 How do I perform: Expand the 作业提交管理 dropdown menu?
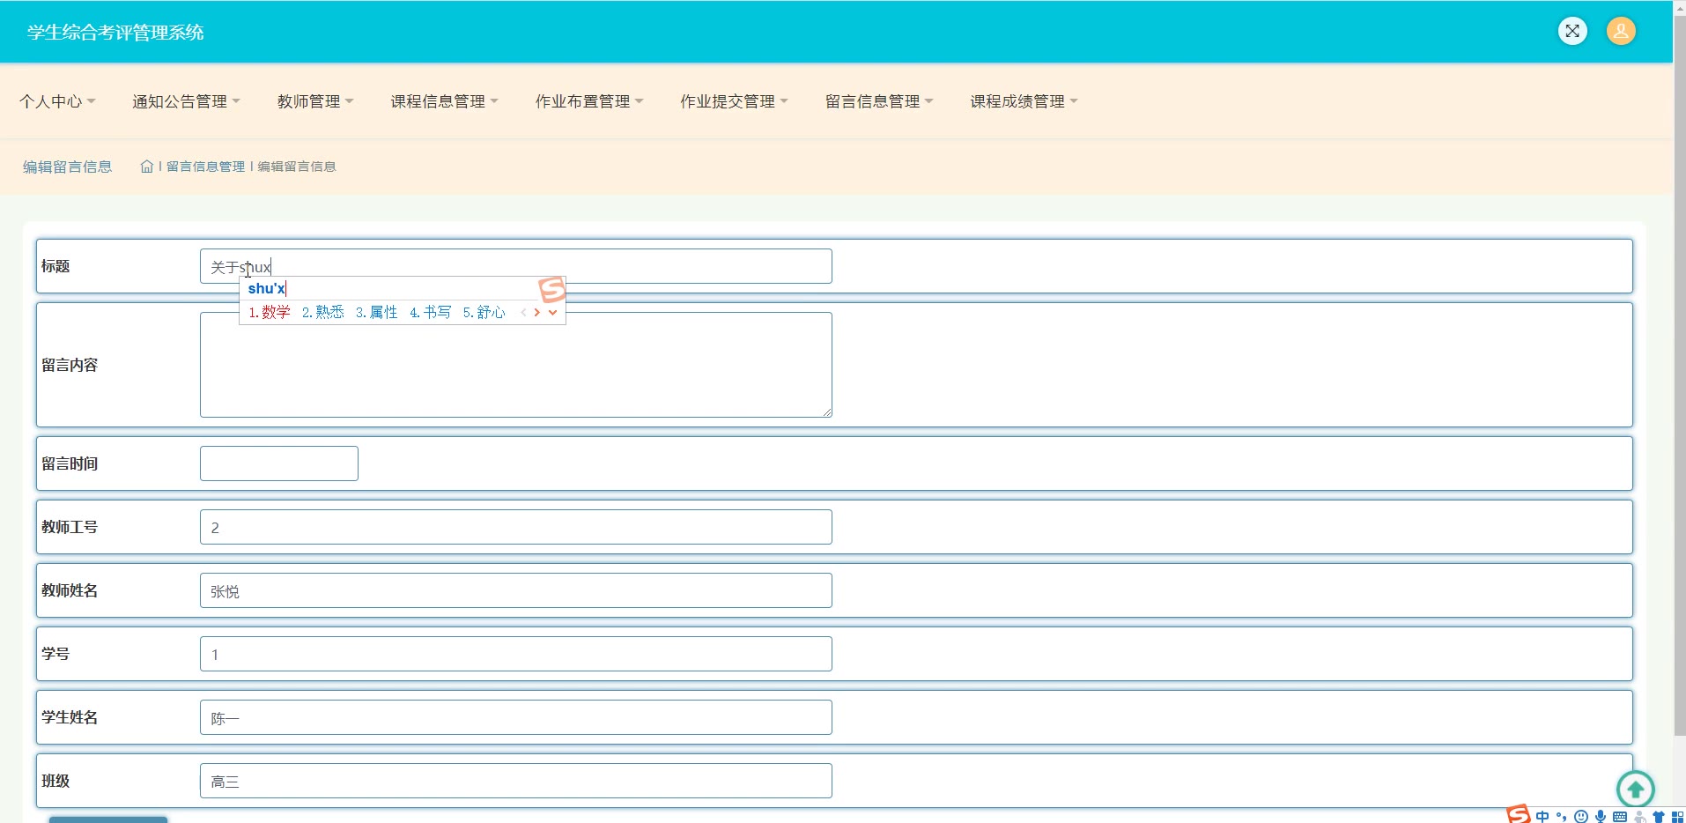pos(734,101)
